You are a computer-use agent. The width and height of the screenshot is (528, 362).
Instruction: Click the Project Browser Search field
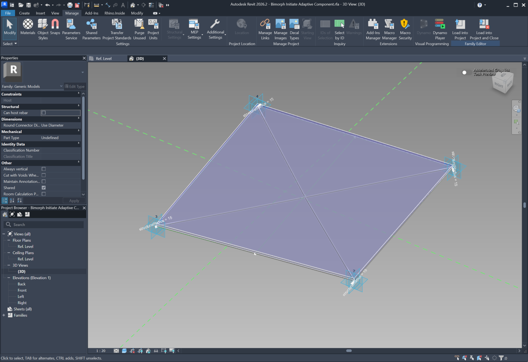pos(44,224)
